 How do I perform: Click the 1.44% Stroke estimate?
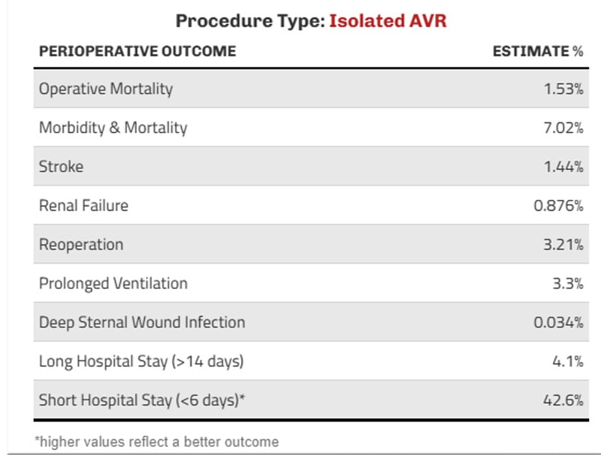coord(563,167)
